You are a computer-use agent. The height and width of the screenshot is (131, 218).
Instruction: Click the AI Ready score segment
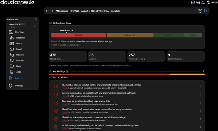pyautogui.click(x=193, y=35)
